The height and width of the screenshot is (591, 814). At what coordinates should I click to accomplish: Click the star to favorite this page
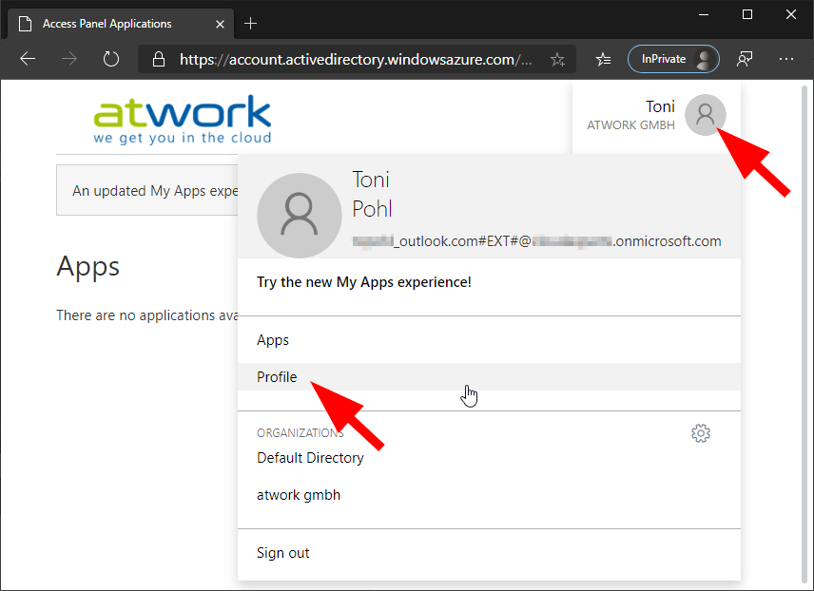pos(557,59)
